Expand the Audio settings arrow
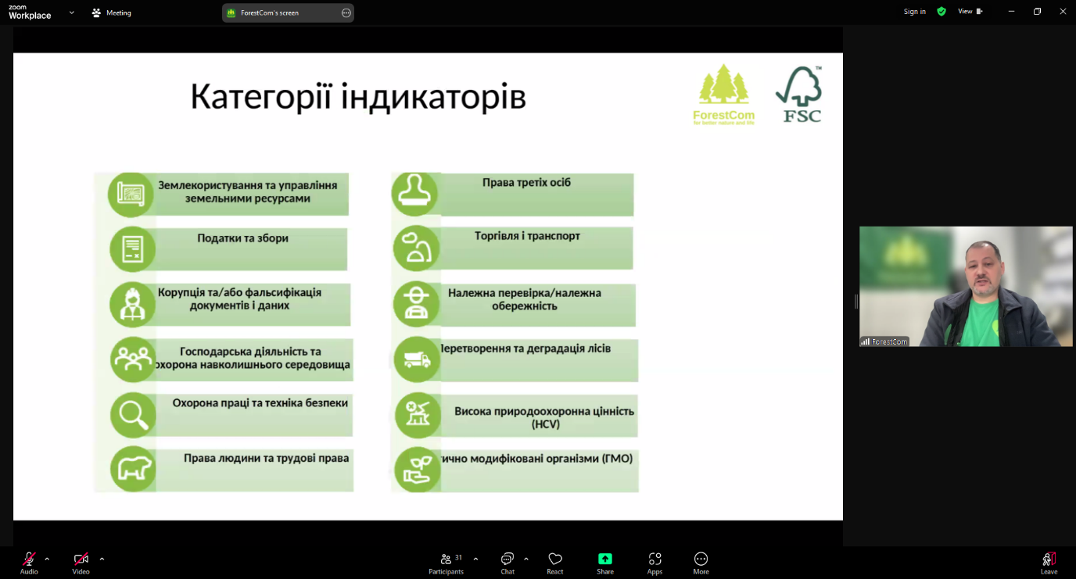Image resolution: width=1076 pixels, height=579 pixels. pos(47,559)
